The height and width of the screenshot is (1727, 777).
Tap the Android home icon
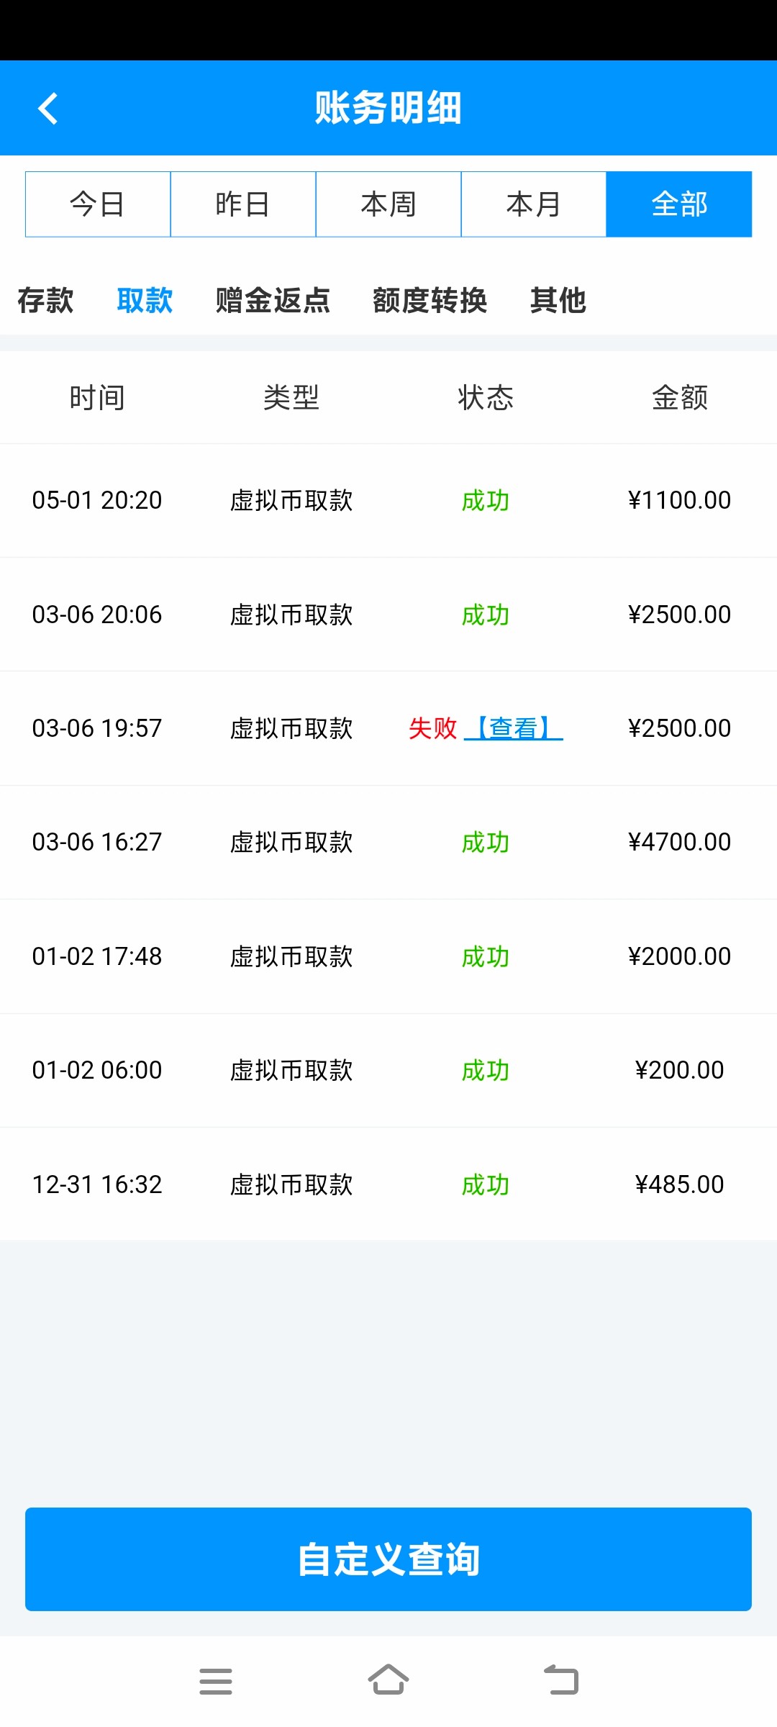pyautogui.click(x=388, y=1681)
